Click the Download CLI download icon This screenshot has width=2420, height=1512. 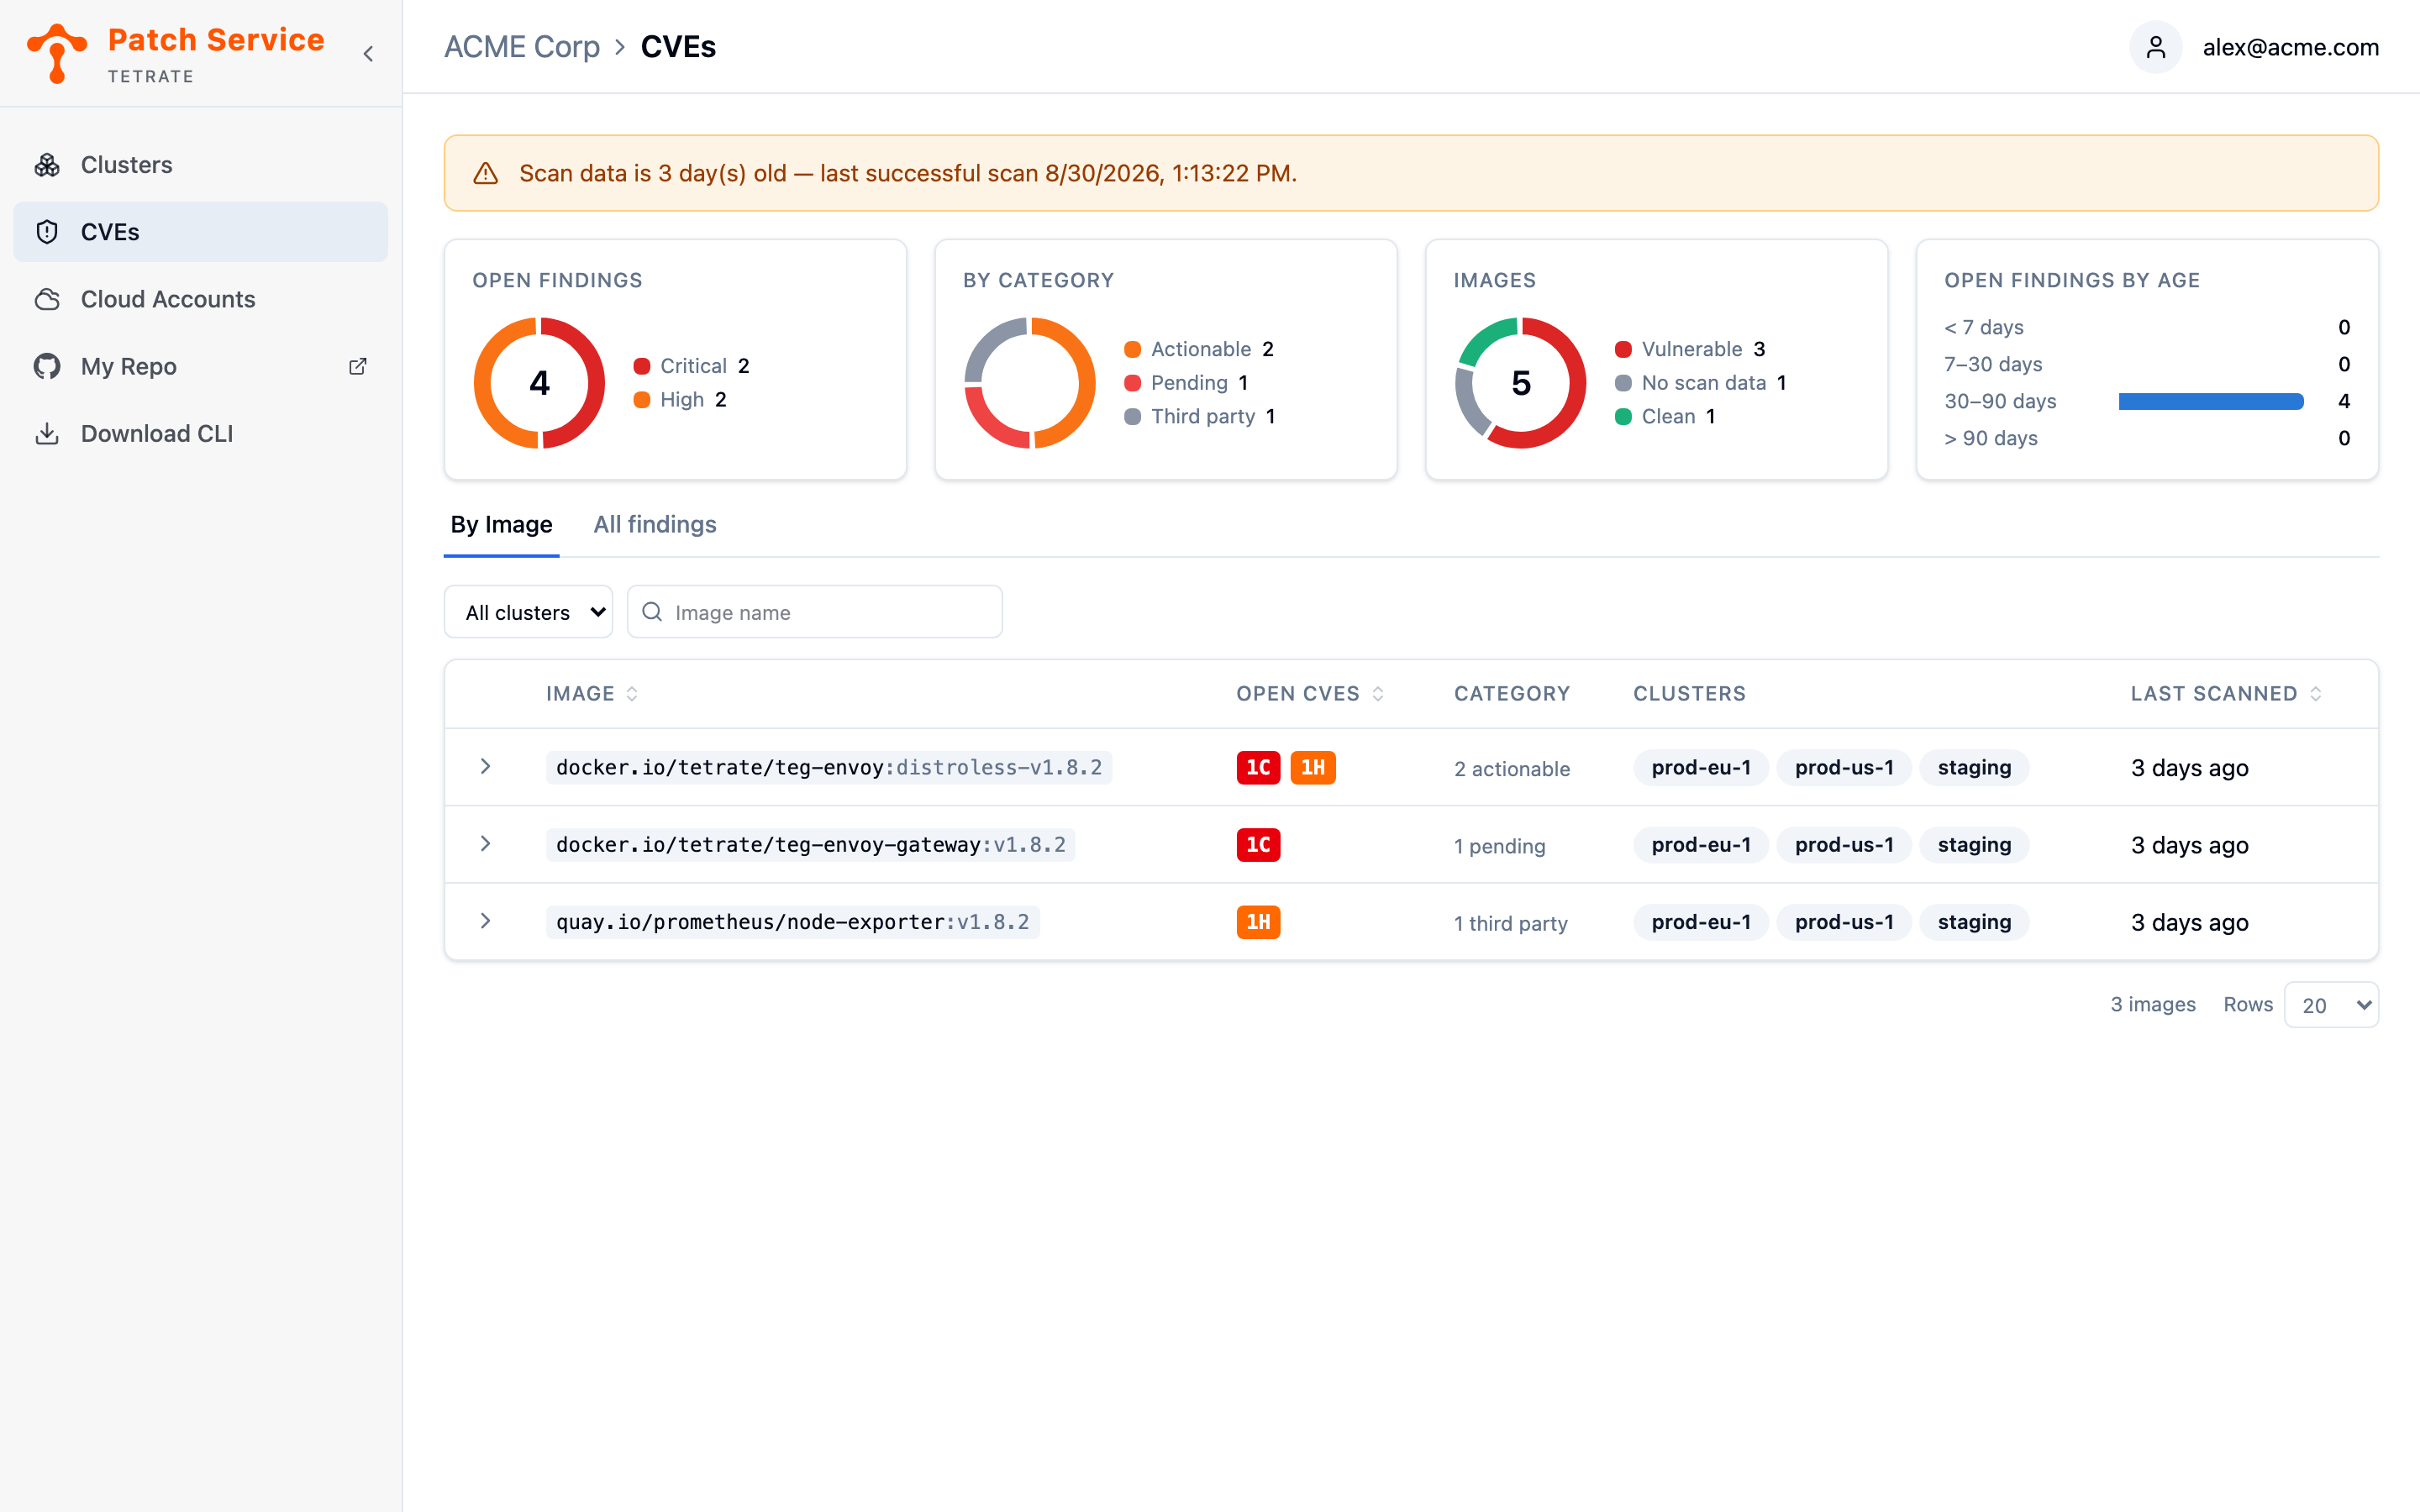coord(47,433)
